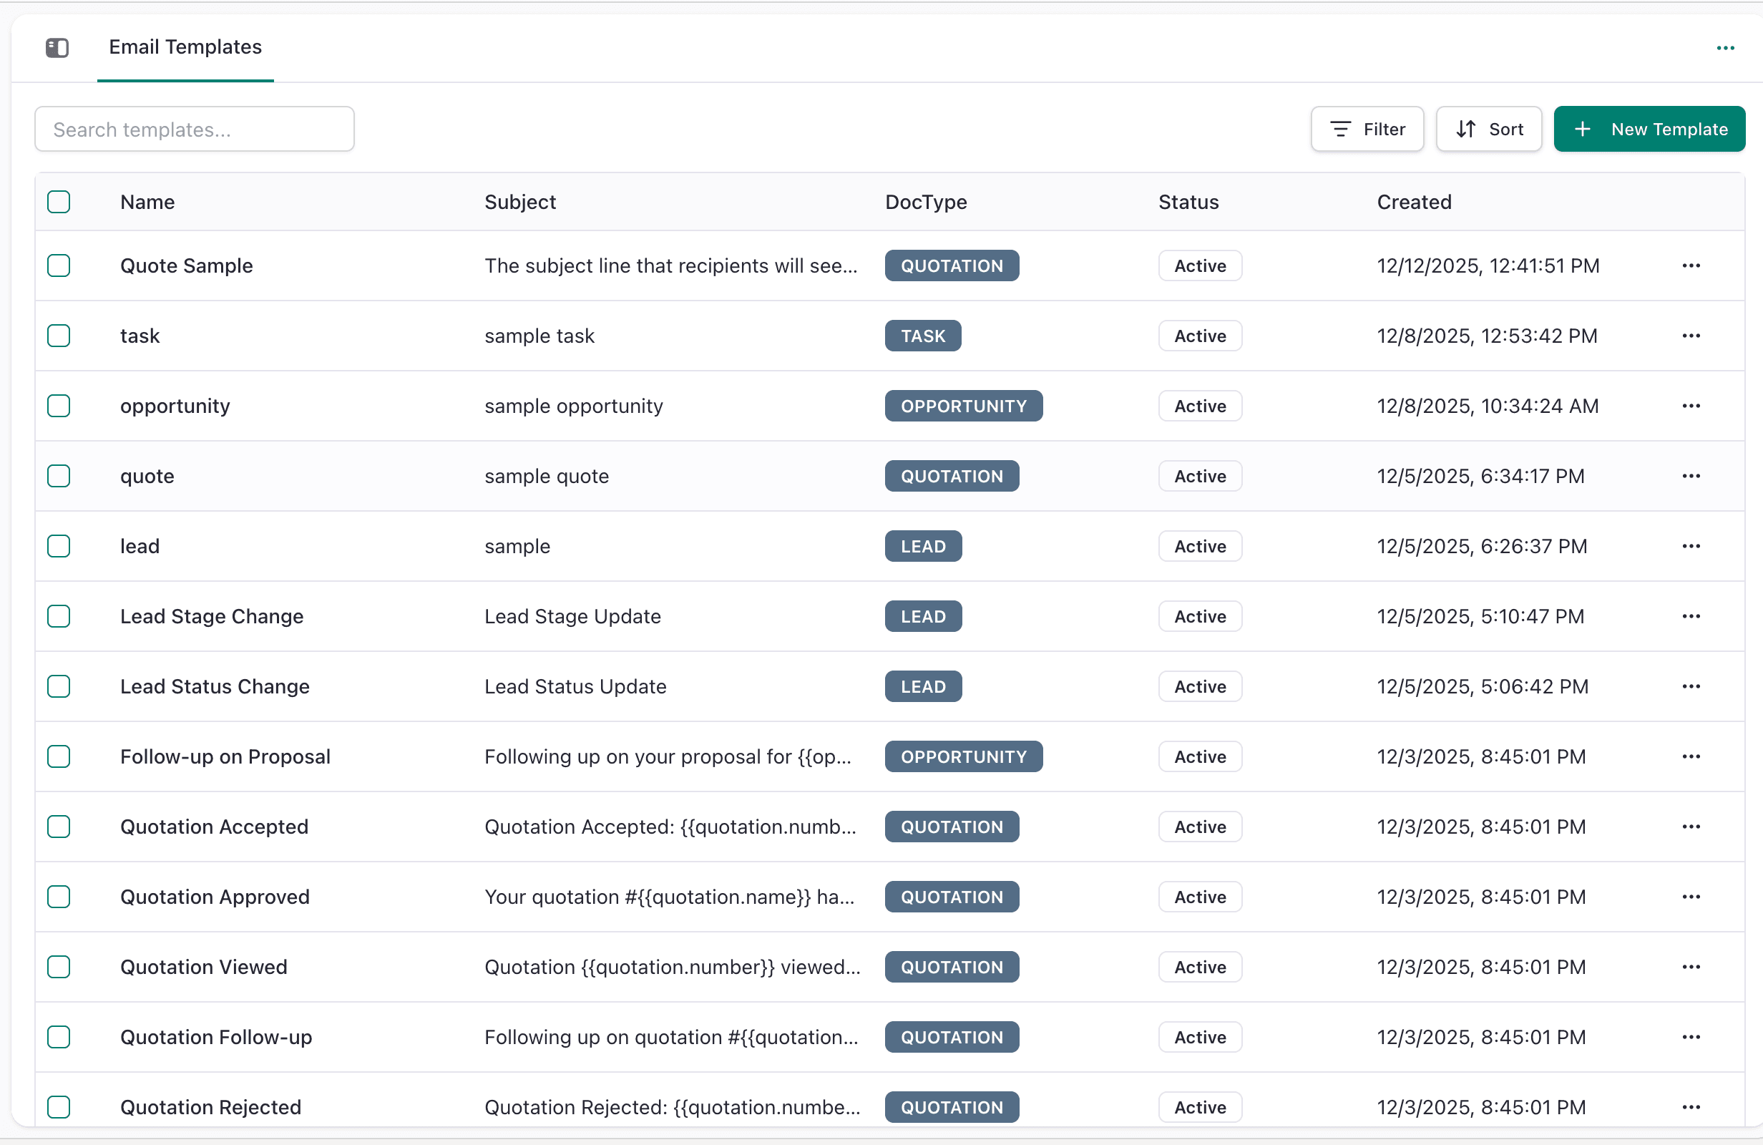Open row actions for Lead Stage Change
Screen dimensions: 1763x1145
coord(1691,617)
